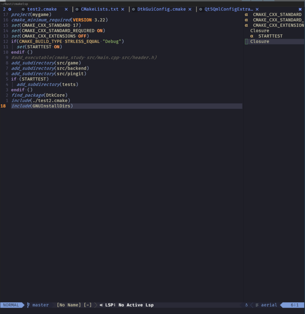Open the DtkGuiConfig.cmake tab
Image resolution: width=305 pixels, height=314 pixels.
click(162, 9)
